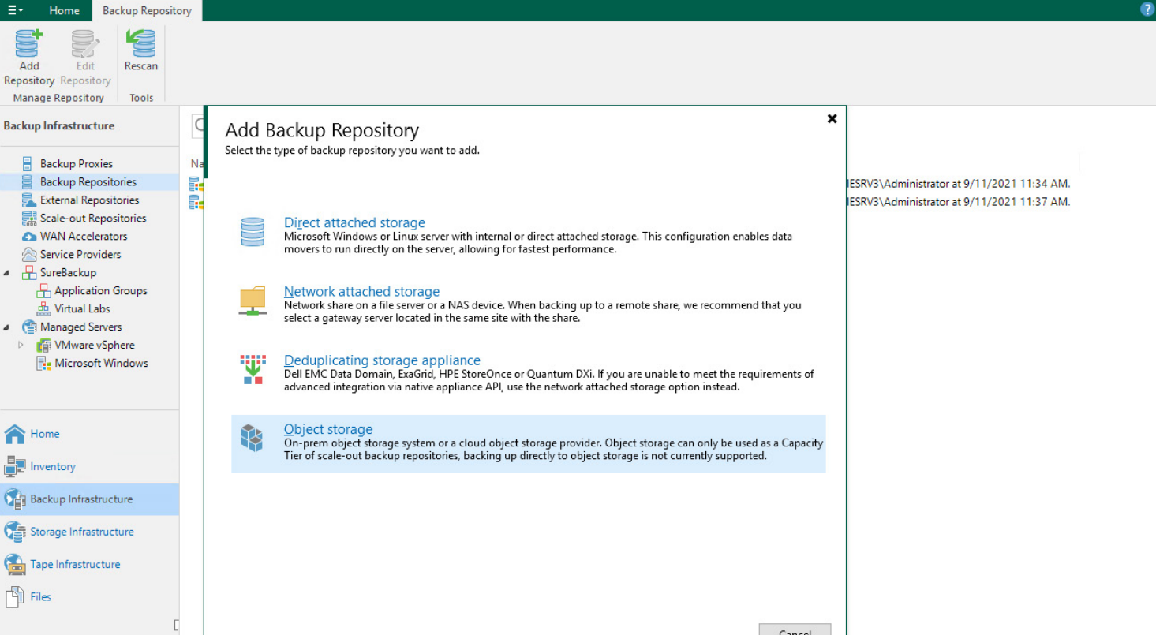The image size is (1156, 635).
Task: Switch to the Home ribbon tab
Action: click(64, 10)
